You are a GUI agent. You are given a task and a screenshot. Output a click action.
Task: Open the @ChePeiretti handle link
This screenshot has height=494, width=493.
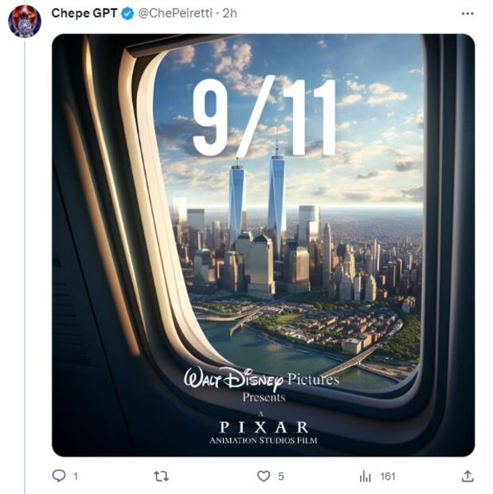[176, 14]
